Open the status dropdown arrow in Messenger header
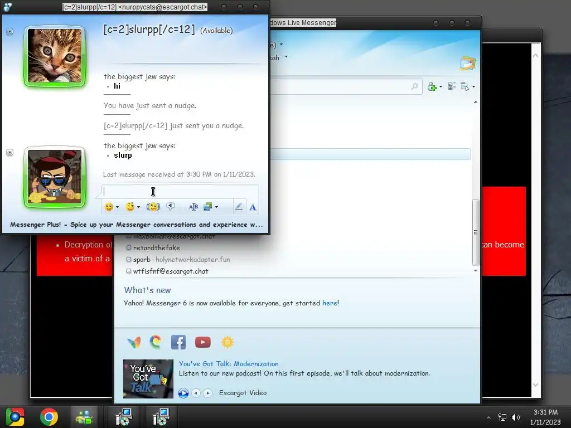The width and height of the screenshot is (571, 428). (281, 45)
